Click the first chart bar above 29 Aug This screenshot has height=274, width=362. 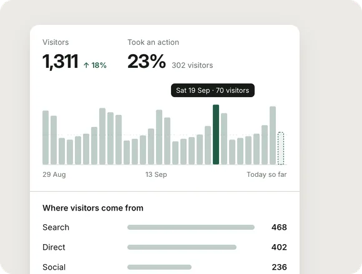(x=46, y=138)
